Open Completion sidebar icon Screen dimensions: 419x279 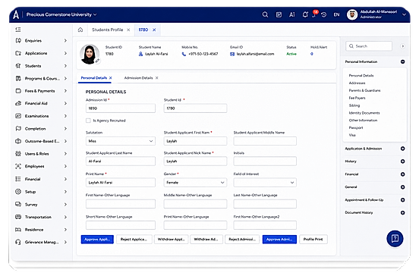tap(18, 128)
